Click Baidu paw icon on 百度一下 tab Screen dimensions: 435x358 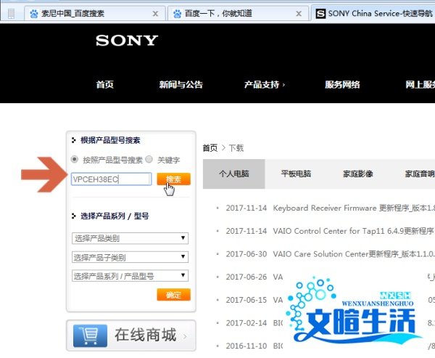[x=177, y=13]
